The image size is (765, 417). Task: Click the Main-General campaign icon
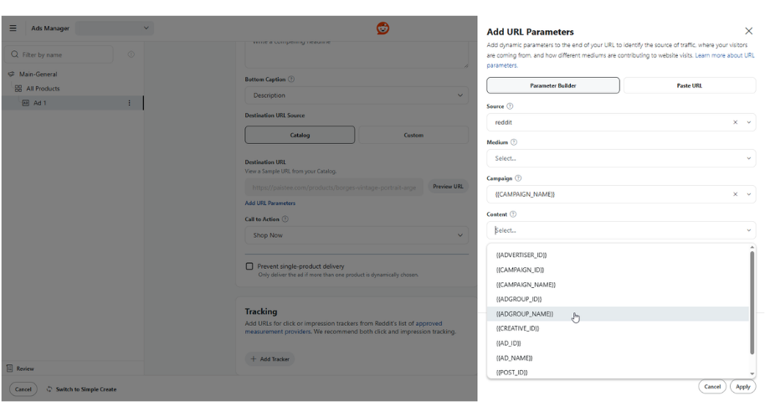pos(11,75)
